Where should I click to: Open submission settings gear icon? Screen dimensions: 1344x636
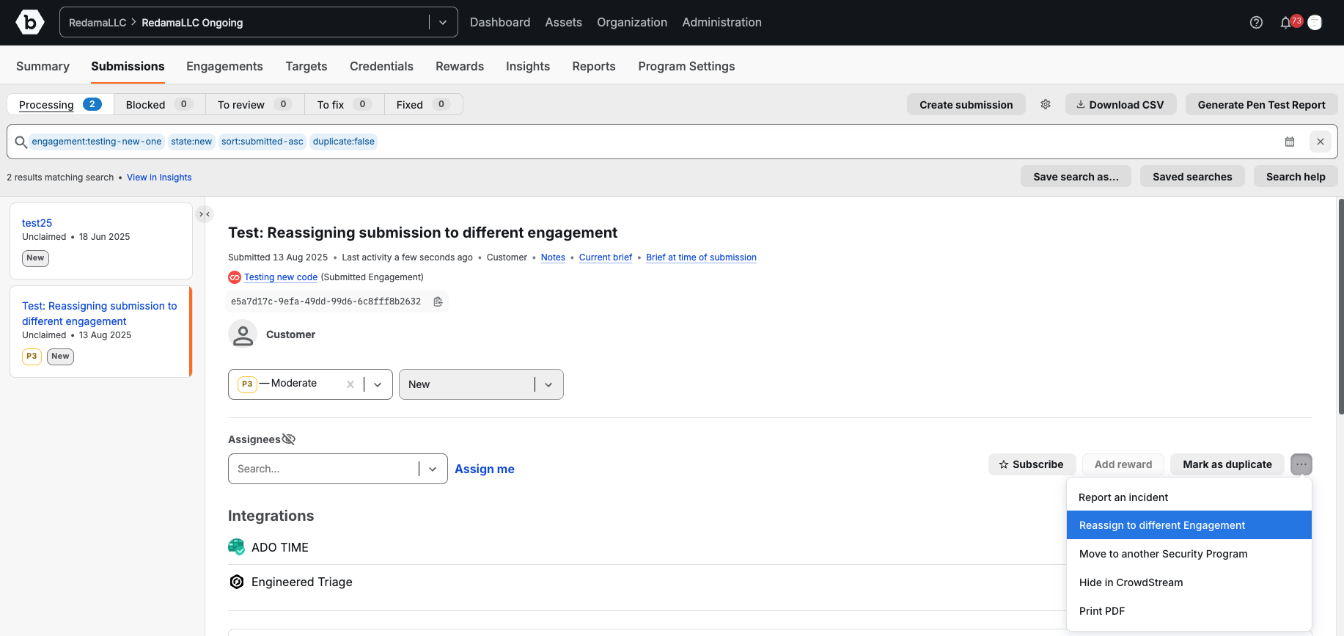1046,104
